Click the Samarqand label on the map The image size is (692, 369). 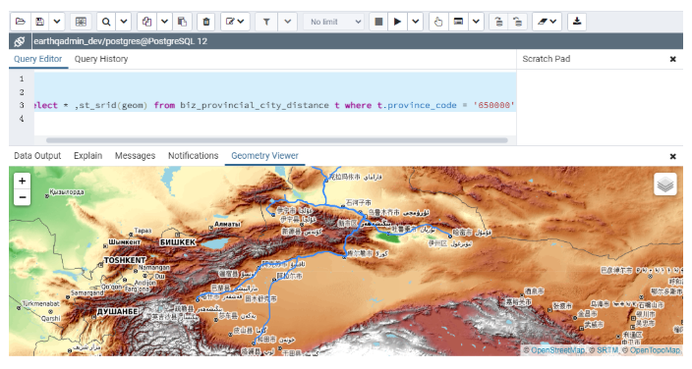86,292
